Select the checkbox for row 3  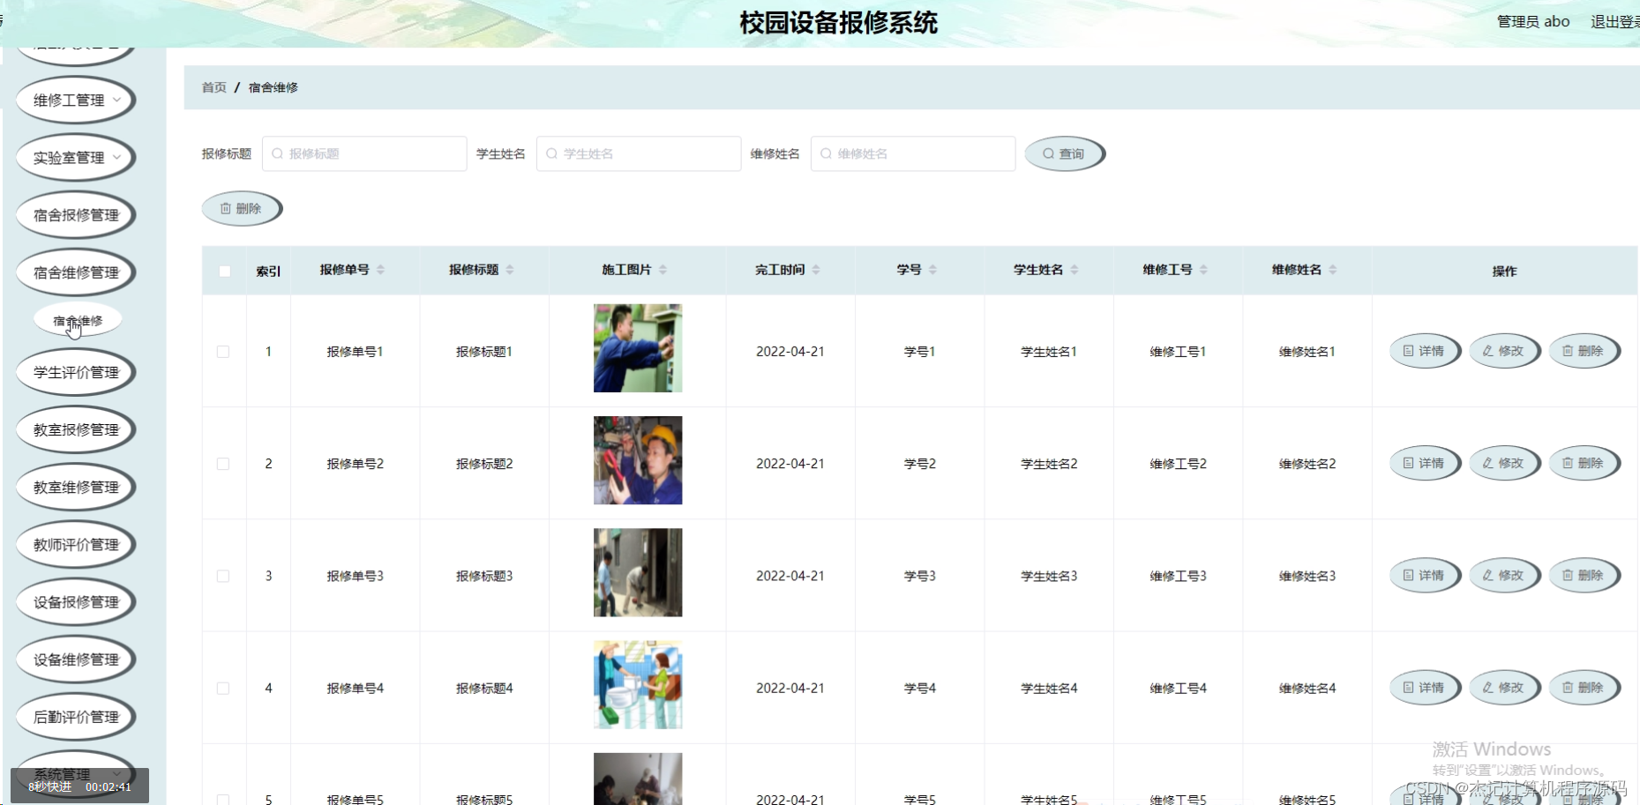(223, 576)
